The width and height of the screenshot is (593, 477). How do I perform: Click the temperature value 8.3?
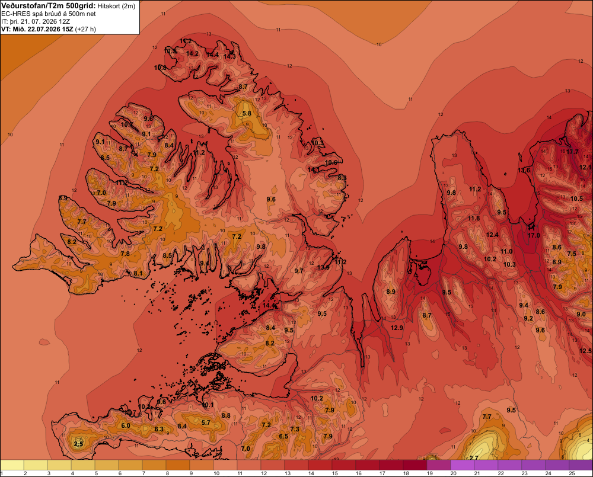[x=342, y=178]
